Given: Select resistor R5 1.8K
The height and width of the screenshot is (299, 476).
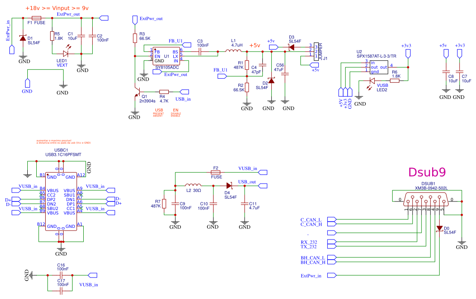Looking at the screenshot, I should point(52,36).
